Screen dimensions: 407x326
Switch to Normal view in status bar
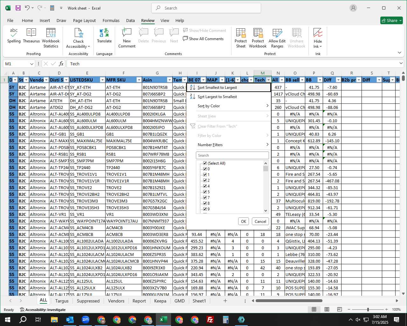click(314, 309)
